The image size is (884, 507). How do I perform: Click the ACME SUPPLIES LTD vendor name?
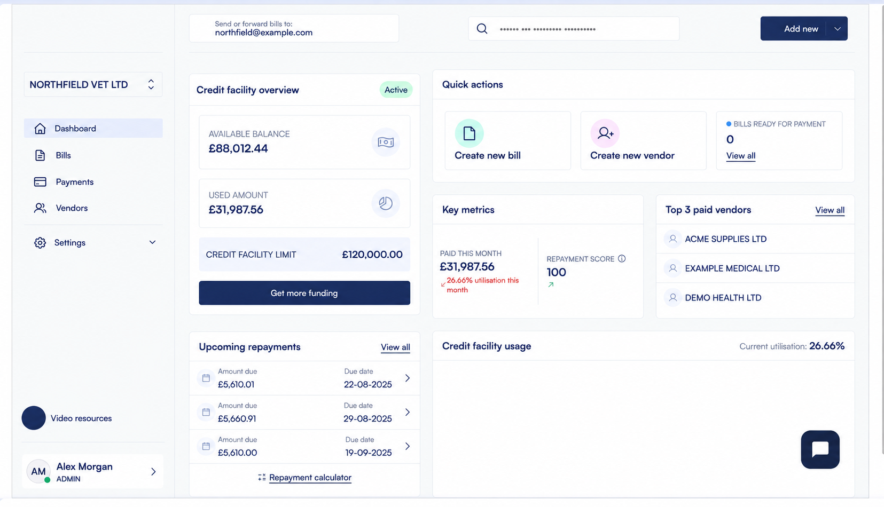pyautogui.click(x=725, y=239)
